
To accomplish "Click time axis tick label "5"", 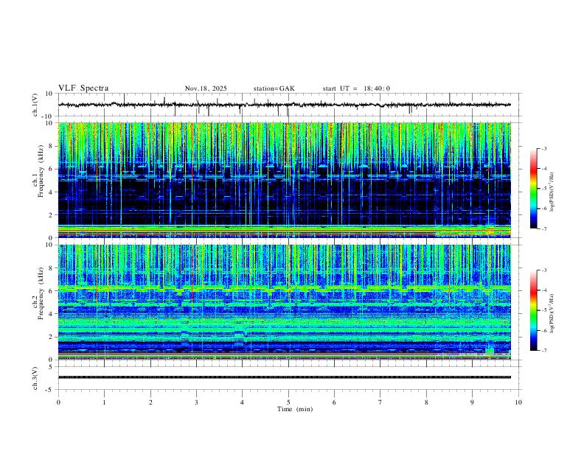I will click(288, 402).
